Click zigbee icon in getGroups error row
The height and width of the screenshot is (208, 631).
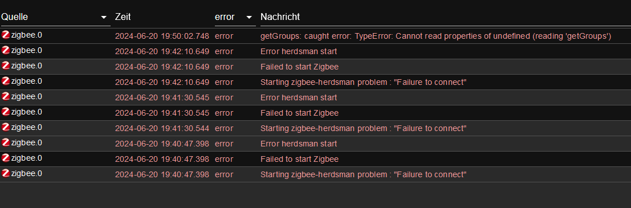[x=6, y=35]
